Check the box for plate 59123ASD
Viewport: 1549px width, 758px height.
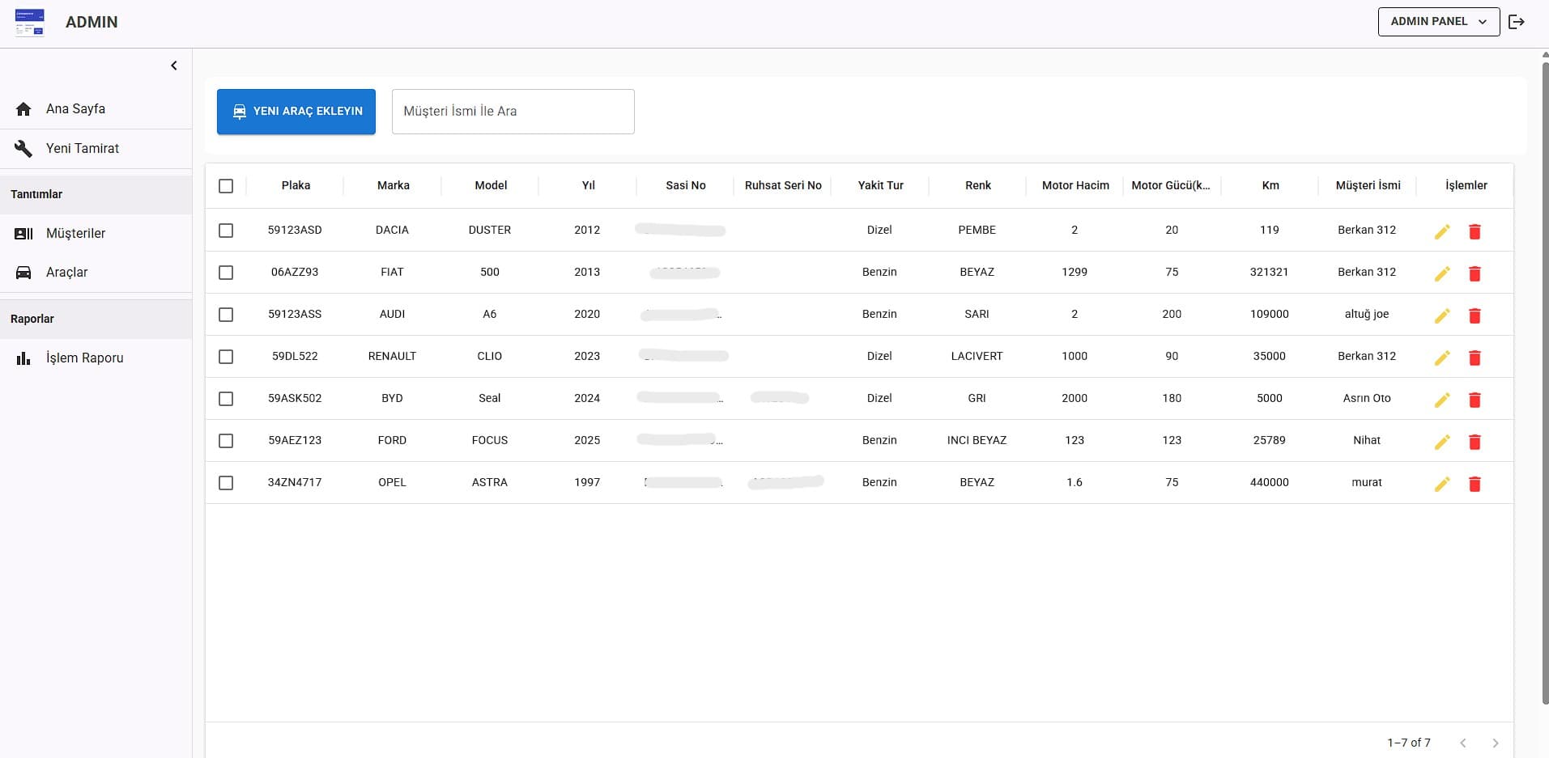tap(226, 231)
